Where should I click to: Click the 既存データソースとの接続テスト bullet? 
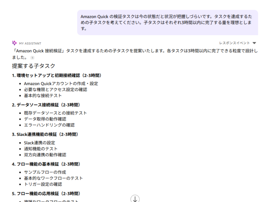[x=55, y=113]
